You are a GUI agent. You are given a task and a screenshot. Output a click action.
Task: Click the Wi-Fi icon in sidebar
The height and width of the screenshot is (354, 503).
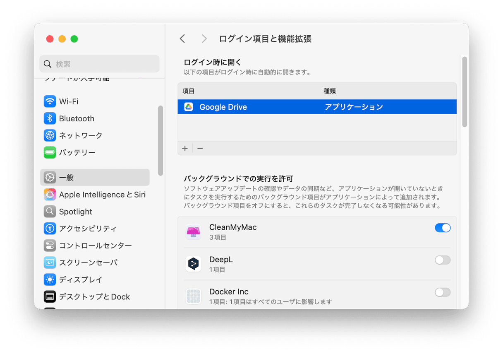pos(50,101)
